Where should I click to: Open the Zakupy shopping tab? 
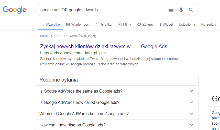click(x=145, y=25)
